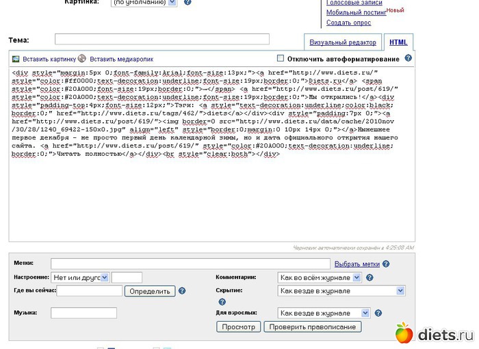Click help icon beside picture dropdown

click(187, 2)
